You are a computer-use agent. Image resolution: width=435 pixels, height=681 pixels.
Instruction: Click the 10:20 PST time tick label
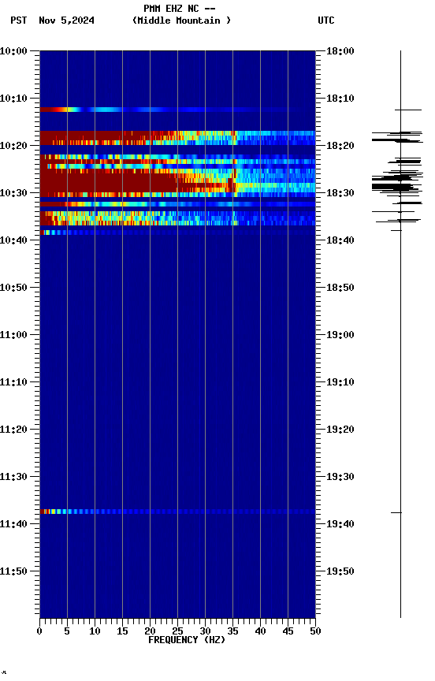click(13, 146)
